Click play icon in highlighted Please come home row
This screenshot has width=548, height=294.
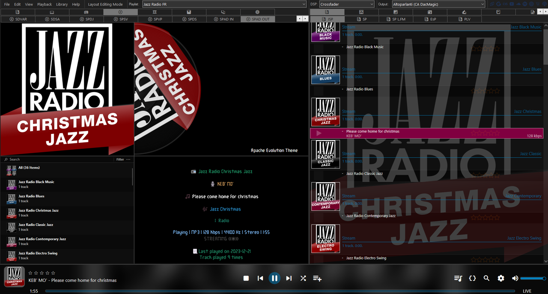(319, 133)
